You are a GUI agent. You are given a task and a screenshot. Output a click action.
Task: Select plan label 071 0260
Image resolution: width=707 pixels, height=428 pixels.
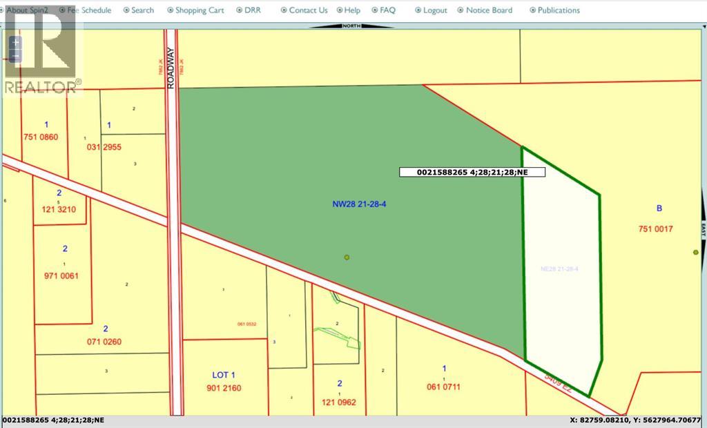pyautogui.click(x=104, y=342)
